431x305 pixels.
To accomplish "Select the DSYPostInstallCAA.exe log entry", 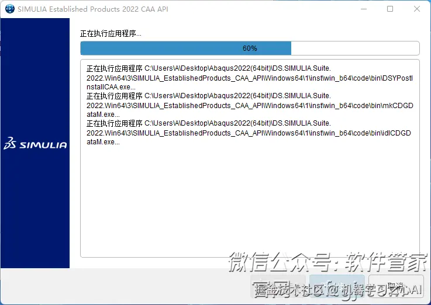I will coord(250,77).
